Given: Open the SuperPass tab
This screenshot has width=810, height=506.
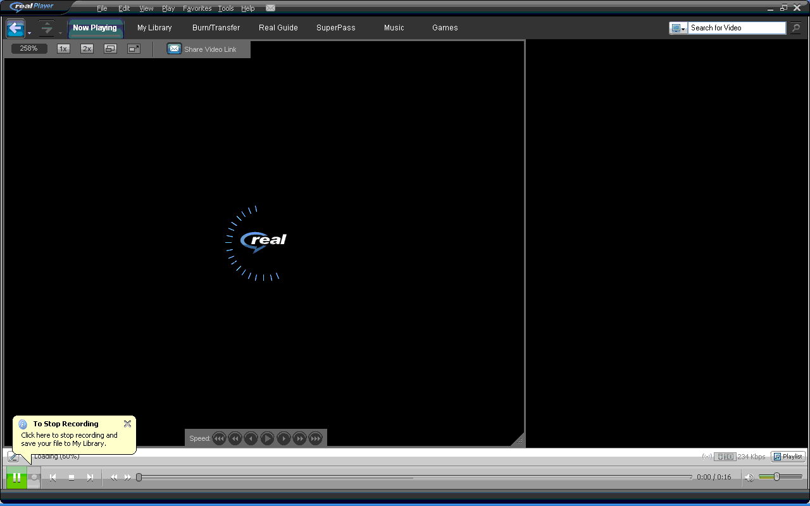Looking at the screenshot, I should coord(336,28).
